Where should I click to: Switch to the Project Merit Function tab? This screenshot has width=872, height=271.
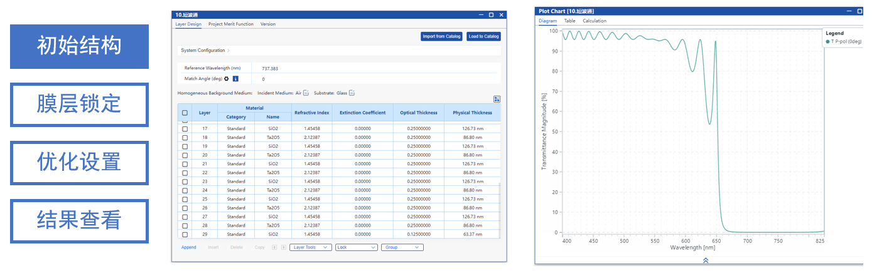[x=231, y=24]
